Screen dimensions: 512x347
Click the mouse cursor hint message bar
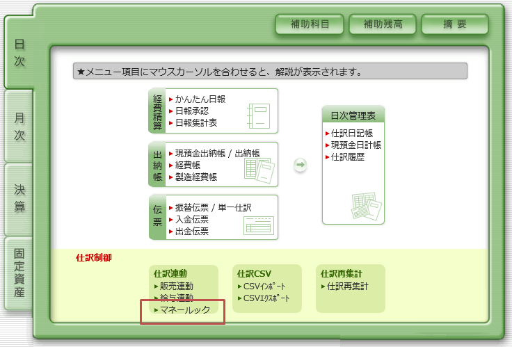(x=270, y=71)
